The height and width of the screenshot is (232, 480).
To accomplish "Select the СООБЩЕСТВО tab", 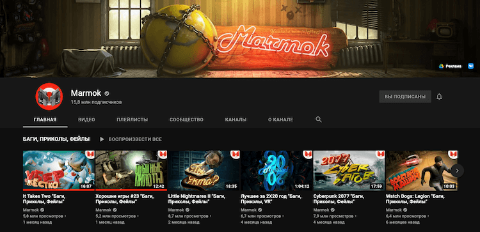I will [186, 120].
